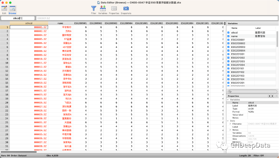Click the horizontal scrollbar of data grid
This screenshot has width=279, height=158.
coord(19,152)
